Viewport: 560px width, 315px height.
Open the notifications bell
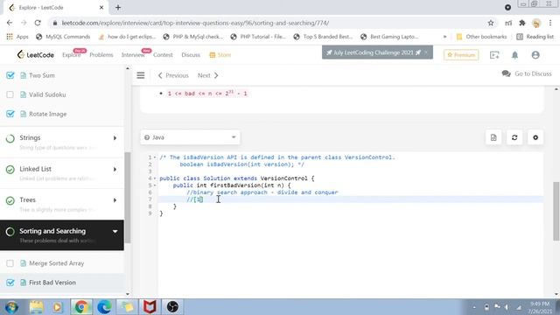[x=514, y=55]
